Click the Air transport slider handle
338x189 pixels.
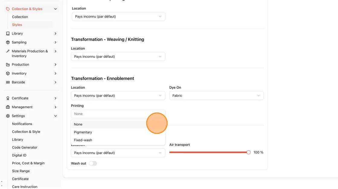pos(249,152)
